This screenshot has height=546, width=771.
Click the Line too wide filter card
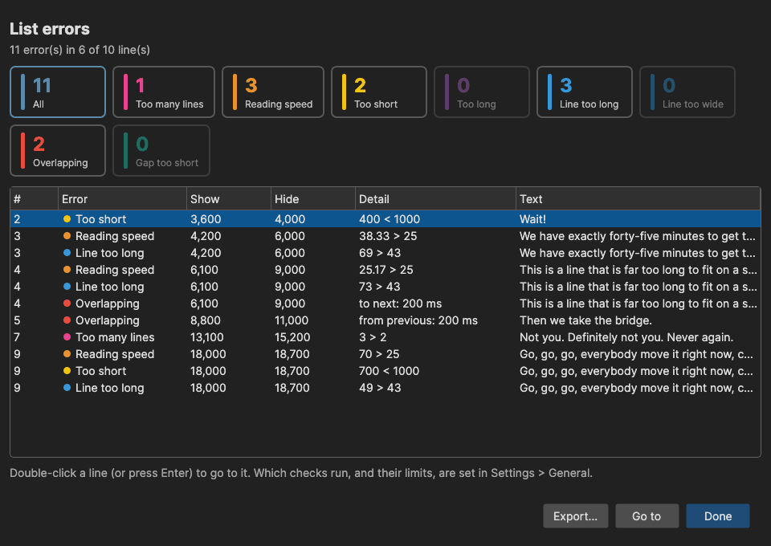pyautogui.click(x=687, y=92)
